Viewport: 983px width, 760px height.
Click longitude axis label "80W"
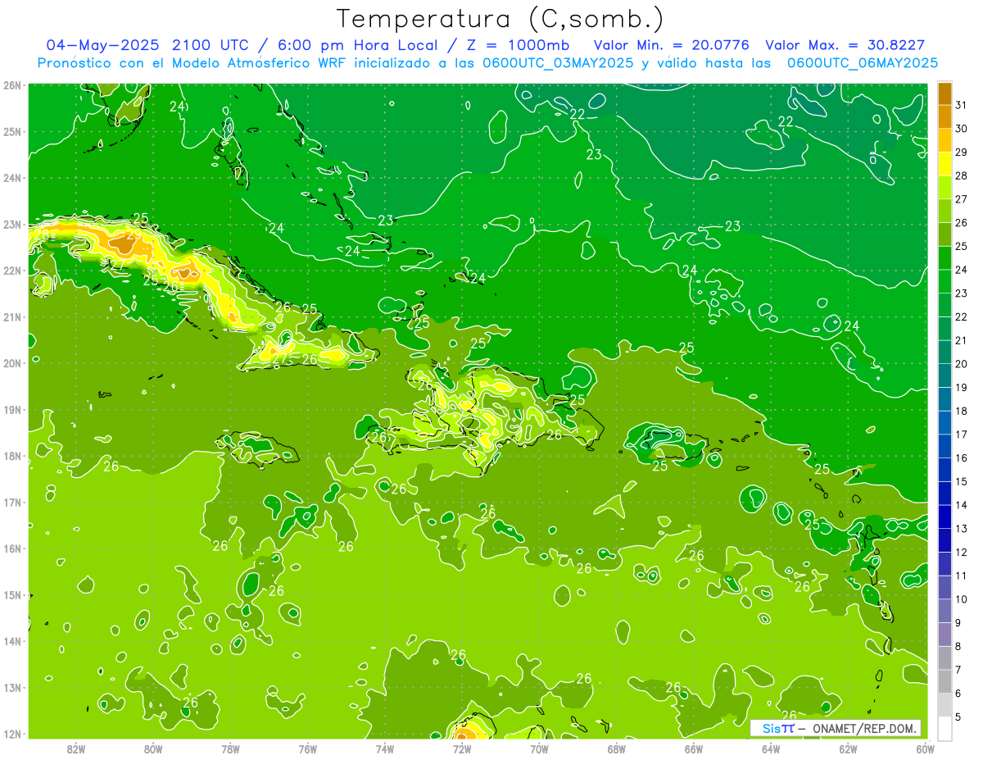(153, 749)
